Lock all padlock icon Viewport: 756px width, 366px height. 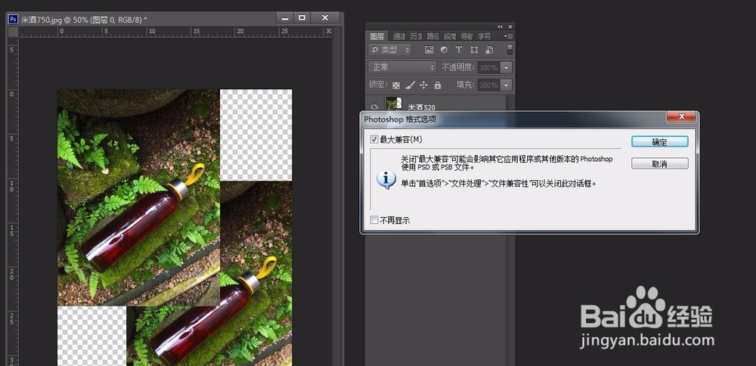[437, 85]
